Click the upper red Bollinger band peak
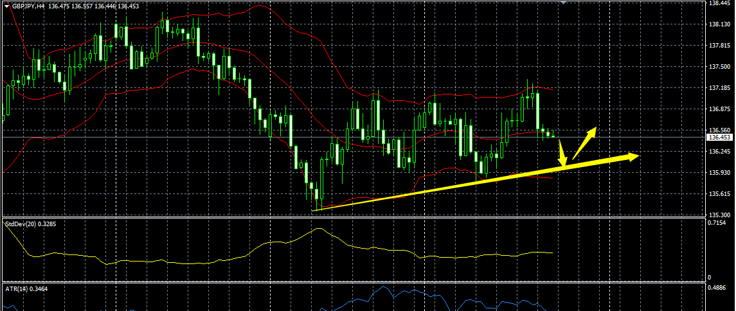 click(x=260, y=6)
